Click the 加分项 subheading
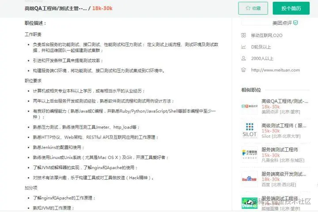This screenshot has width=318, height=212. tap(31, 188)
